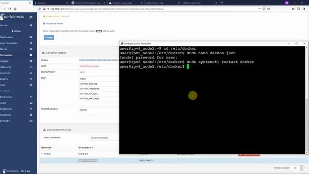309x174 pixels.
Task: Select the HTTPD_PATCHES environment variable row
Action: pos(99,99)
